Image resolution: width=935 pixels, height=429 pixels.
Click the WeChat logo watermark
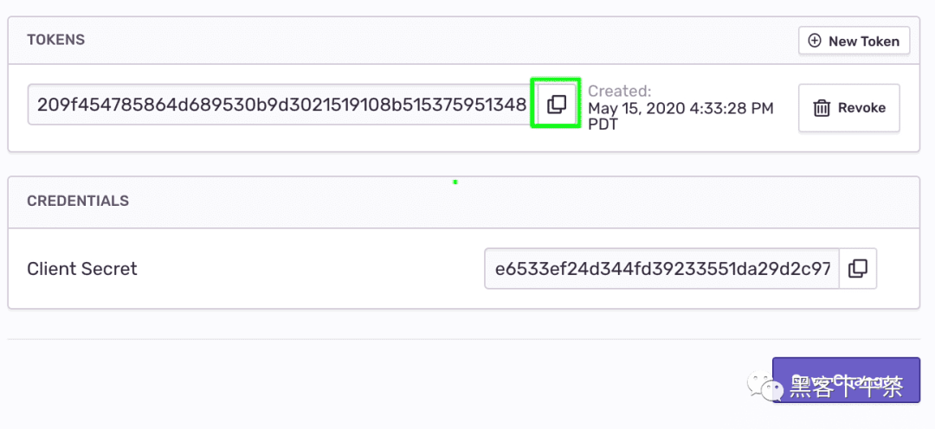pos(765,386)
